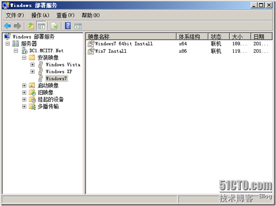This screenshot has width=276, height=206.
Task: Expand the Windows Vista image group
Action: pos(33,65)
